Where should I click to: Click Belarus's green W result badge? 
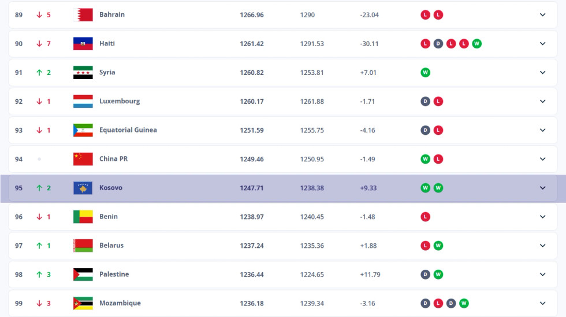(x=438, y=246)
